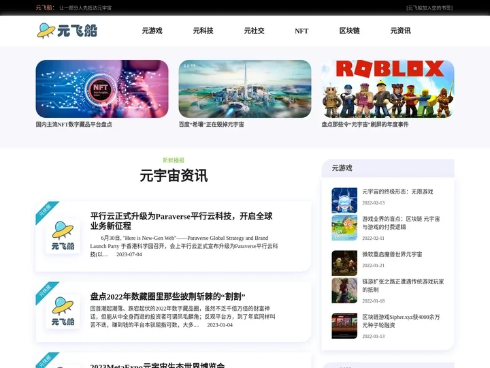
Task: Click the 2022-01-18 sidebar date
Action: pyautogui.click(x=374, y=301)
